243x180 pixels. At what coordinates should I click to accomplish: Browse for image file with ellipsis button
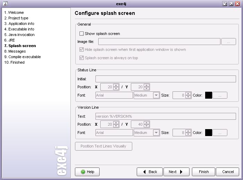[228, 42]
